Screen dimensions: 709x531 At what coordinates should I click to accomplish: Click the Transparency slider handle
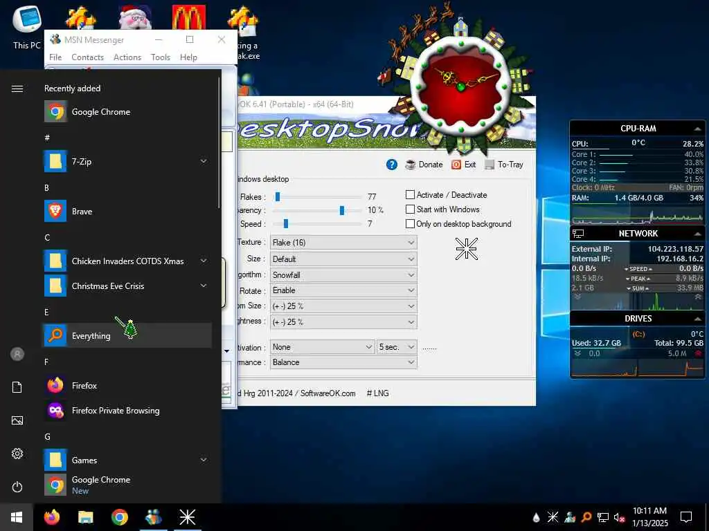tap(342, 210)
